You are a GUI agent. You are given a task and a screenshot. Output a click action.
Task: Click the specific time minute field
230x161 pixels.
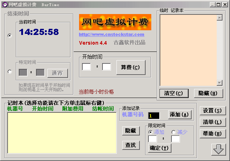pyautogui.click(x=40, y=72)
